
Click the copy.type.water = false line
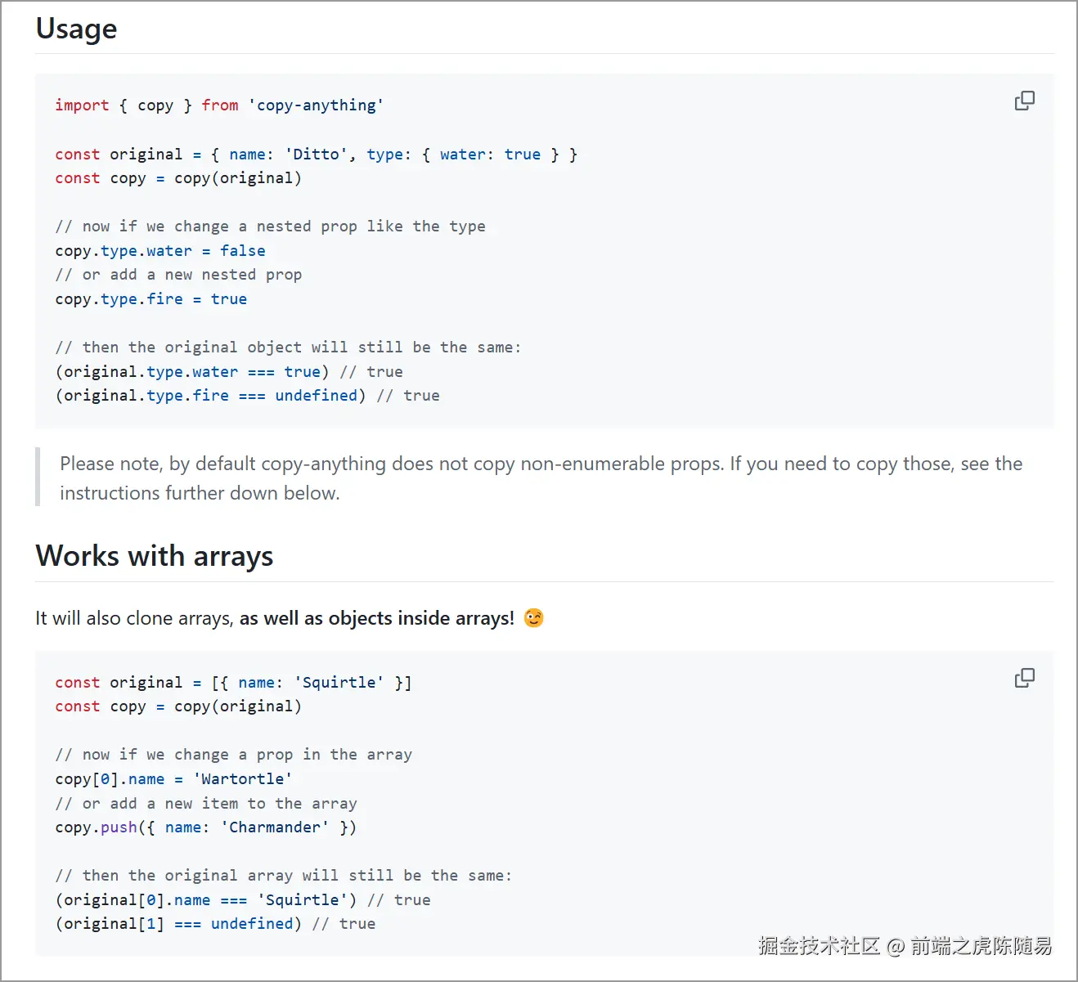160,251
